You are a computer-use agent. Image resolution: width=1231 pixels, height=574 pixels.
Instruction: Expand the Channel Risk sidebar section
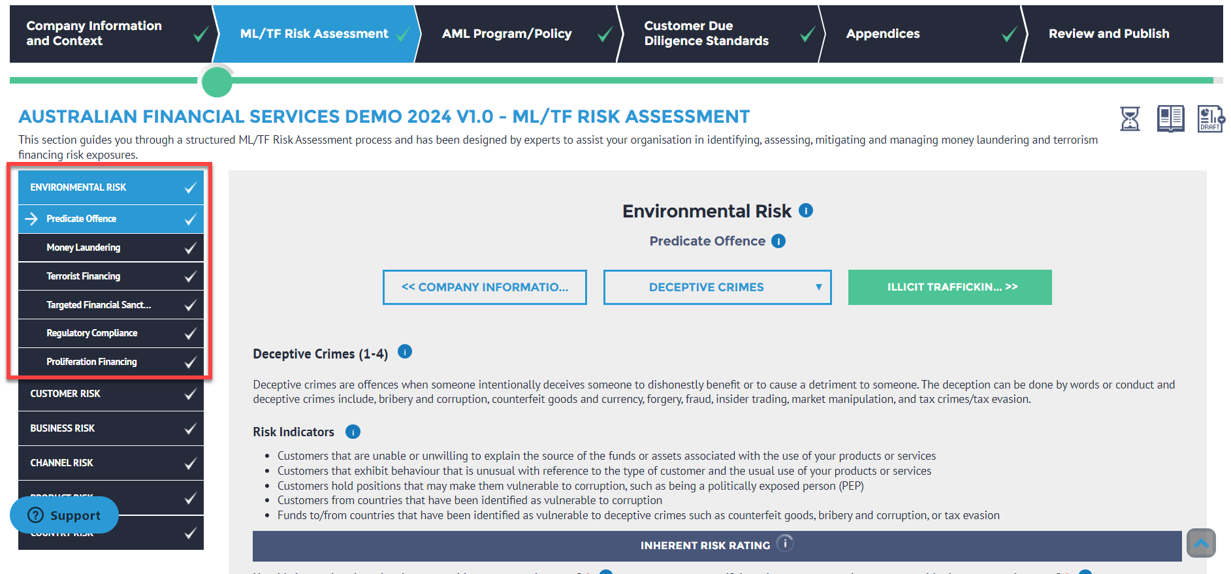click(111, 463)
